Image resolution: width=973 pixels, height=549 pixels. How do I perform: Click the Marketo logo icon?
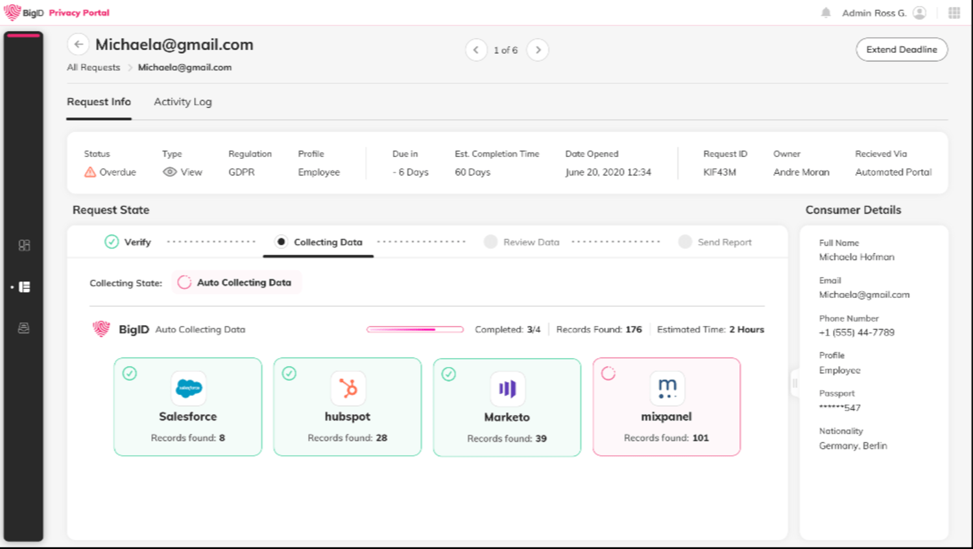pos(507,389)
